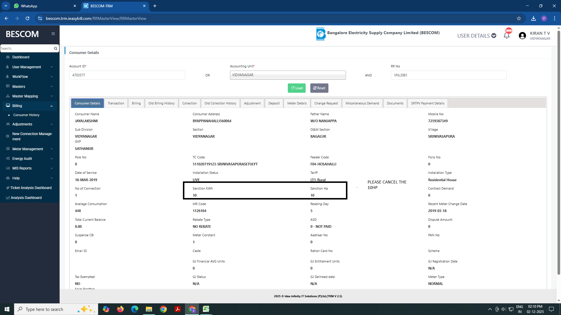Open Dashboard from the sidebar
Image resolution: width=561 pixels, height=315 pixels.
tap(21, 57)
